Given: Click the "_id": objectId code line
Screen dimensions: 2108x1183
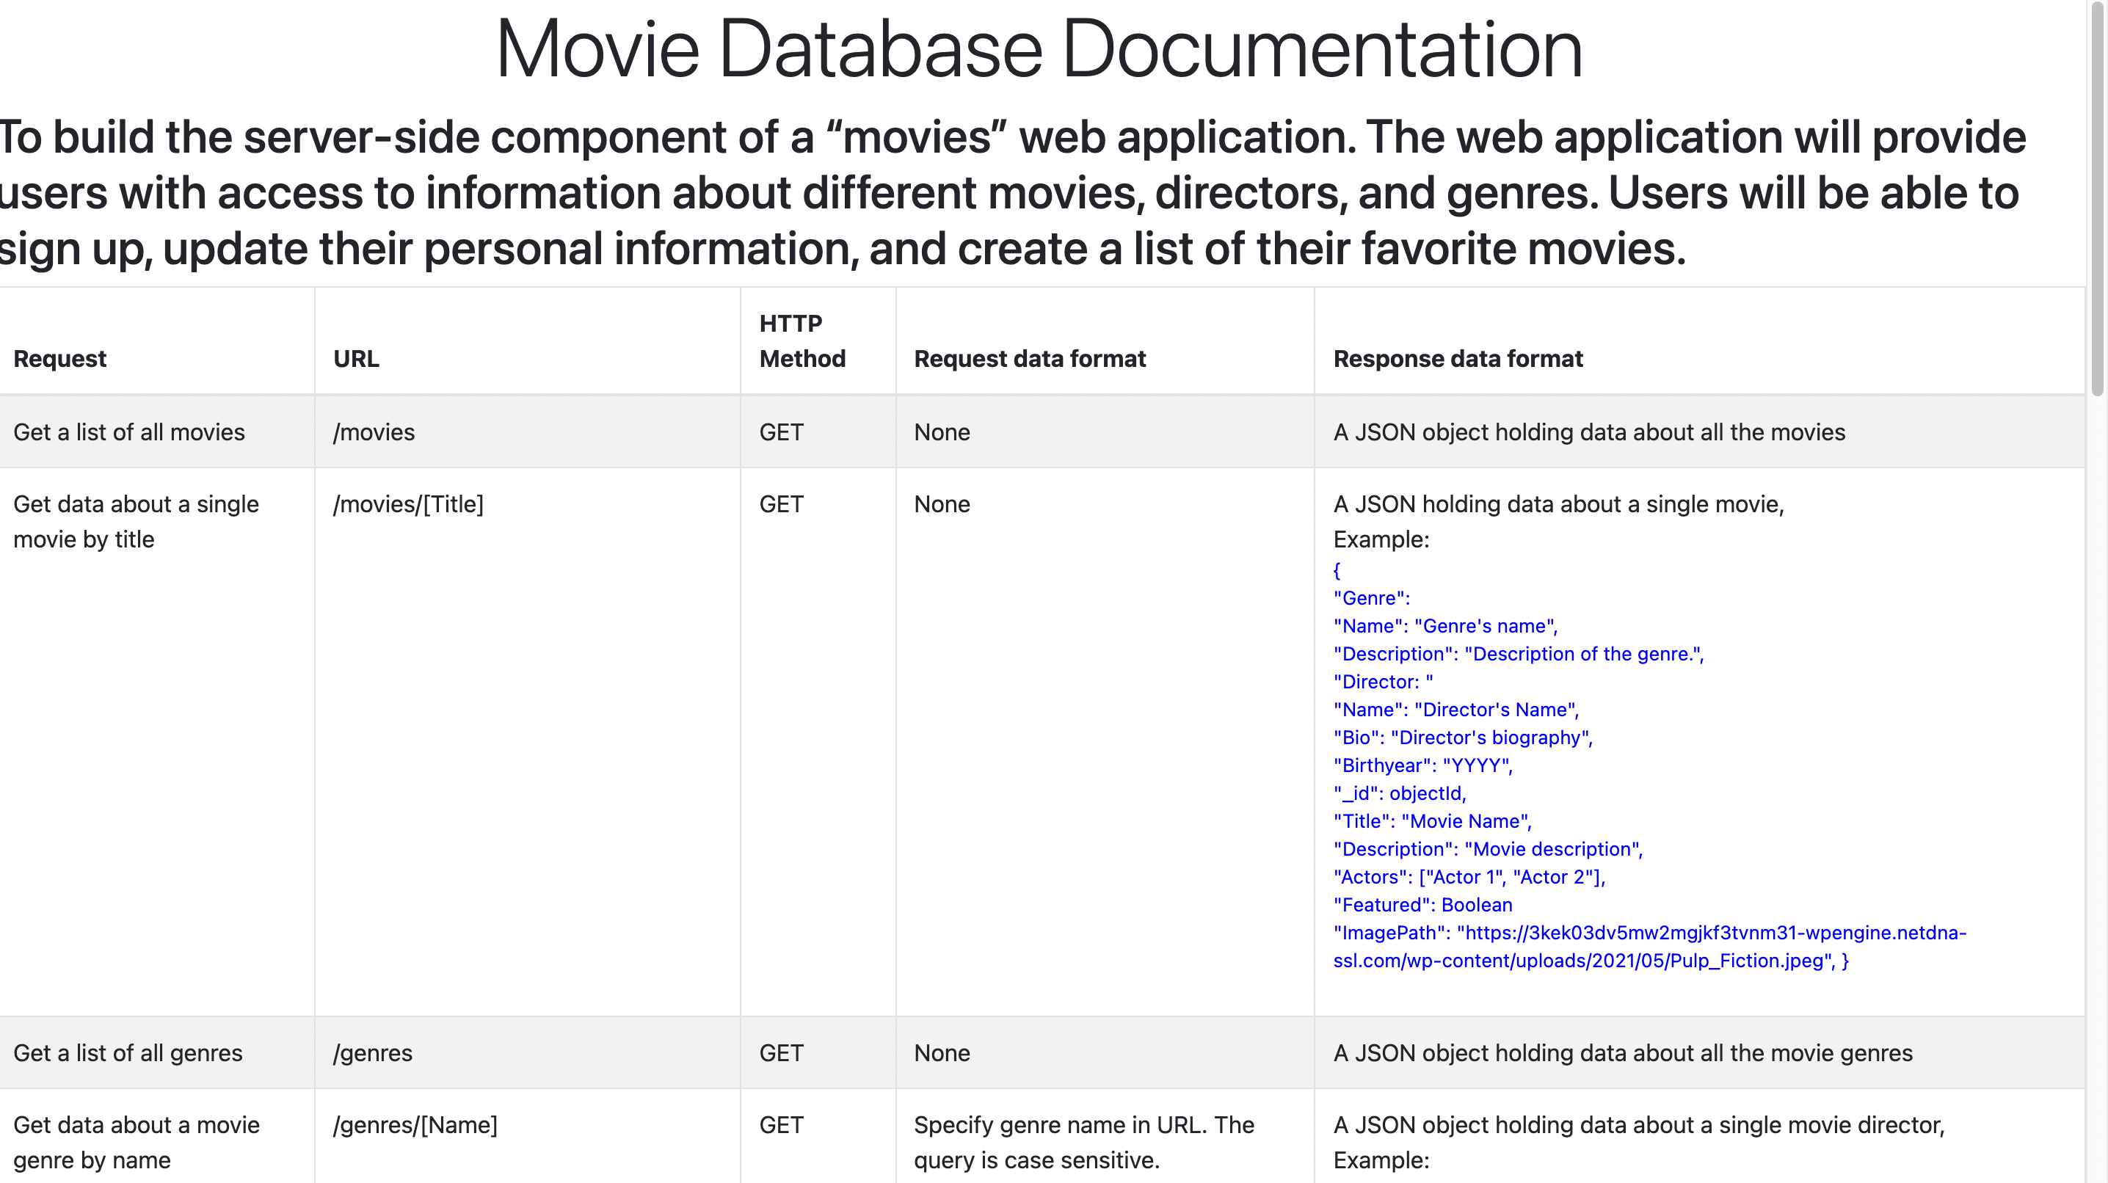Looking at the screenshot, I should (x=1399, y=793).
